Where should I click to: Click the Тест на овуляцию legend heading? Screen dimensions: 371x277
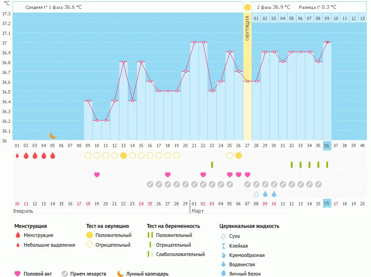click(107, 226)
